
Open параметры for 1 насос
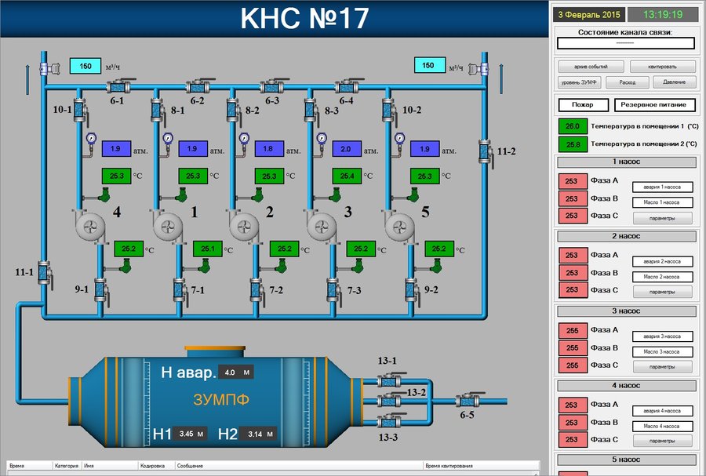664,217
